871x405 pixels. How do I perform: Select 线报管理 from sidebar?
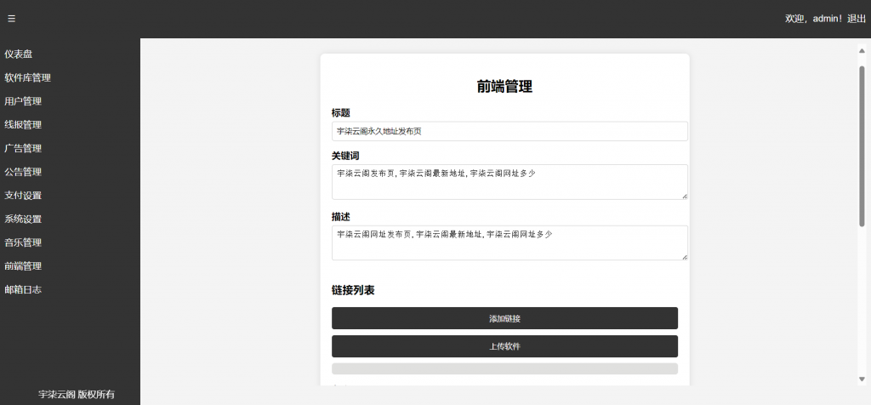pos(23,125)
